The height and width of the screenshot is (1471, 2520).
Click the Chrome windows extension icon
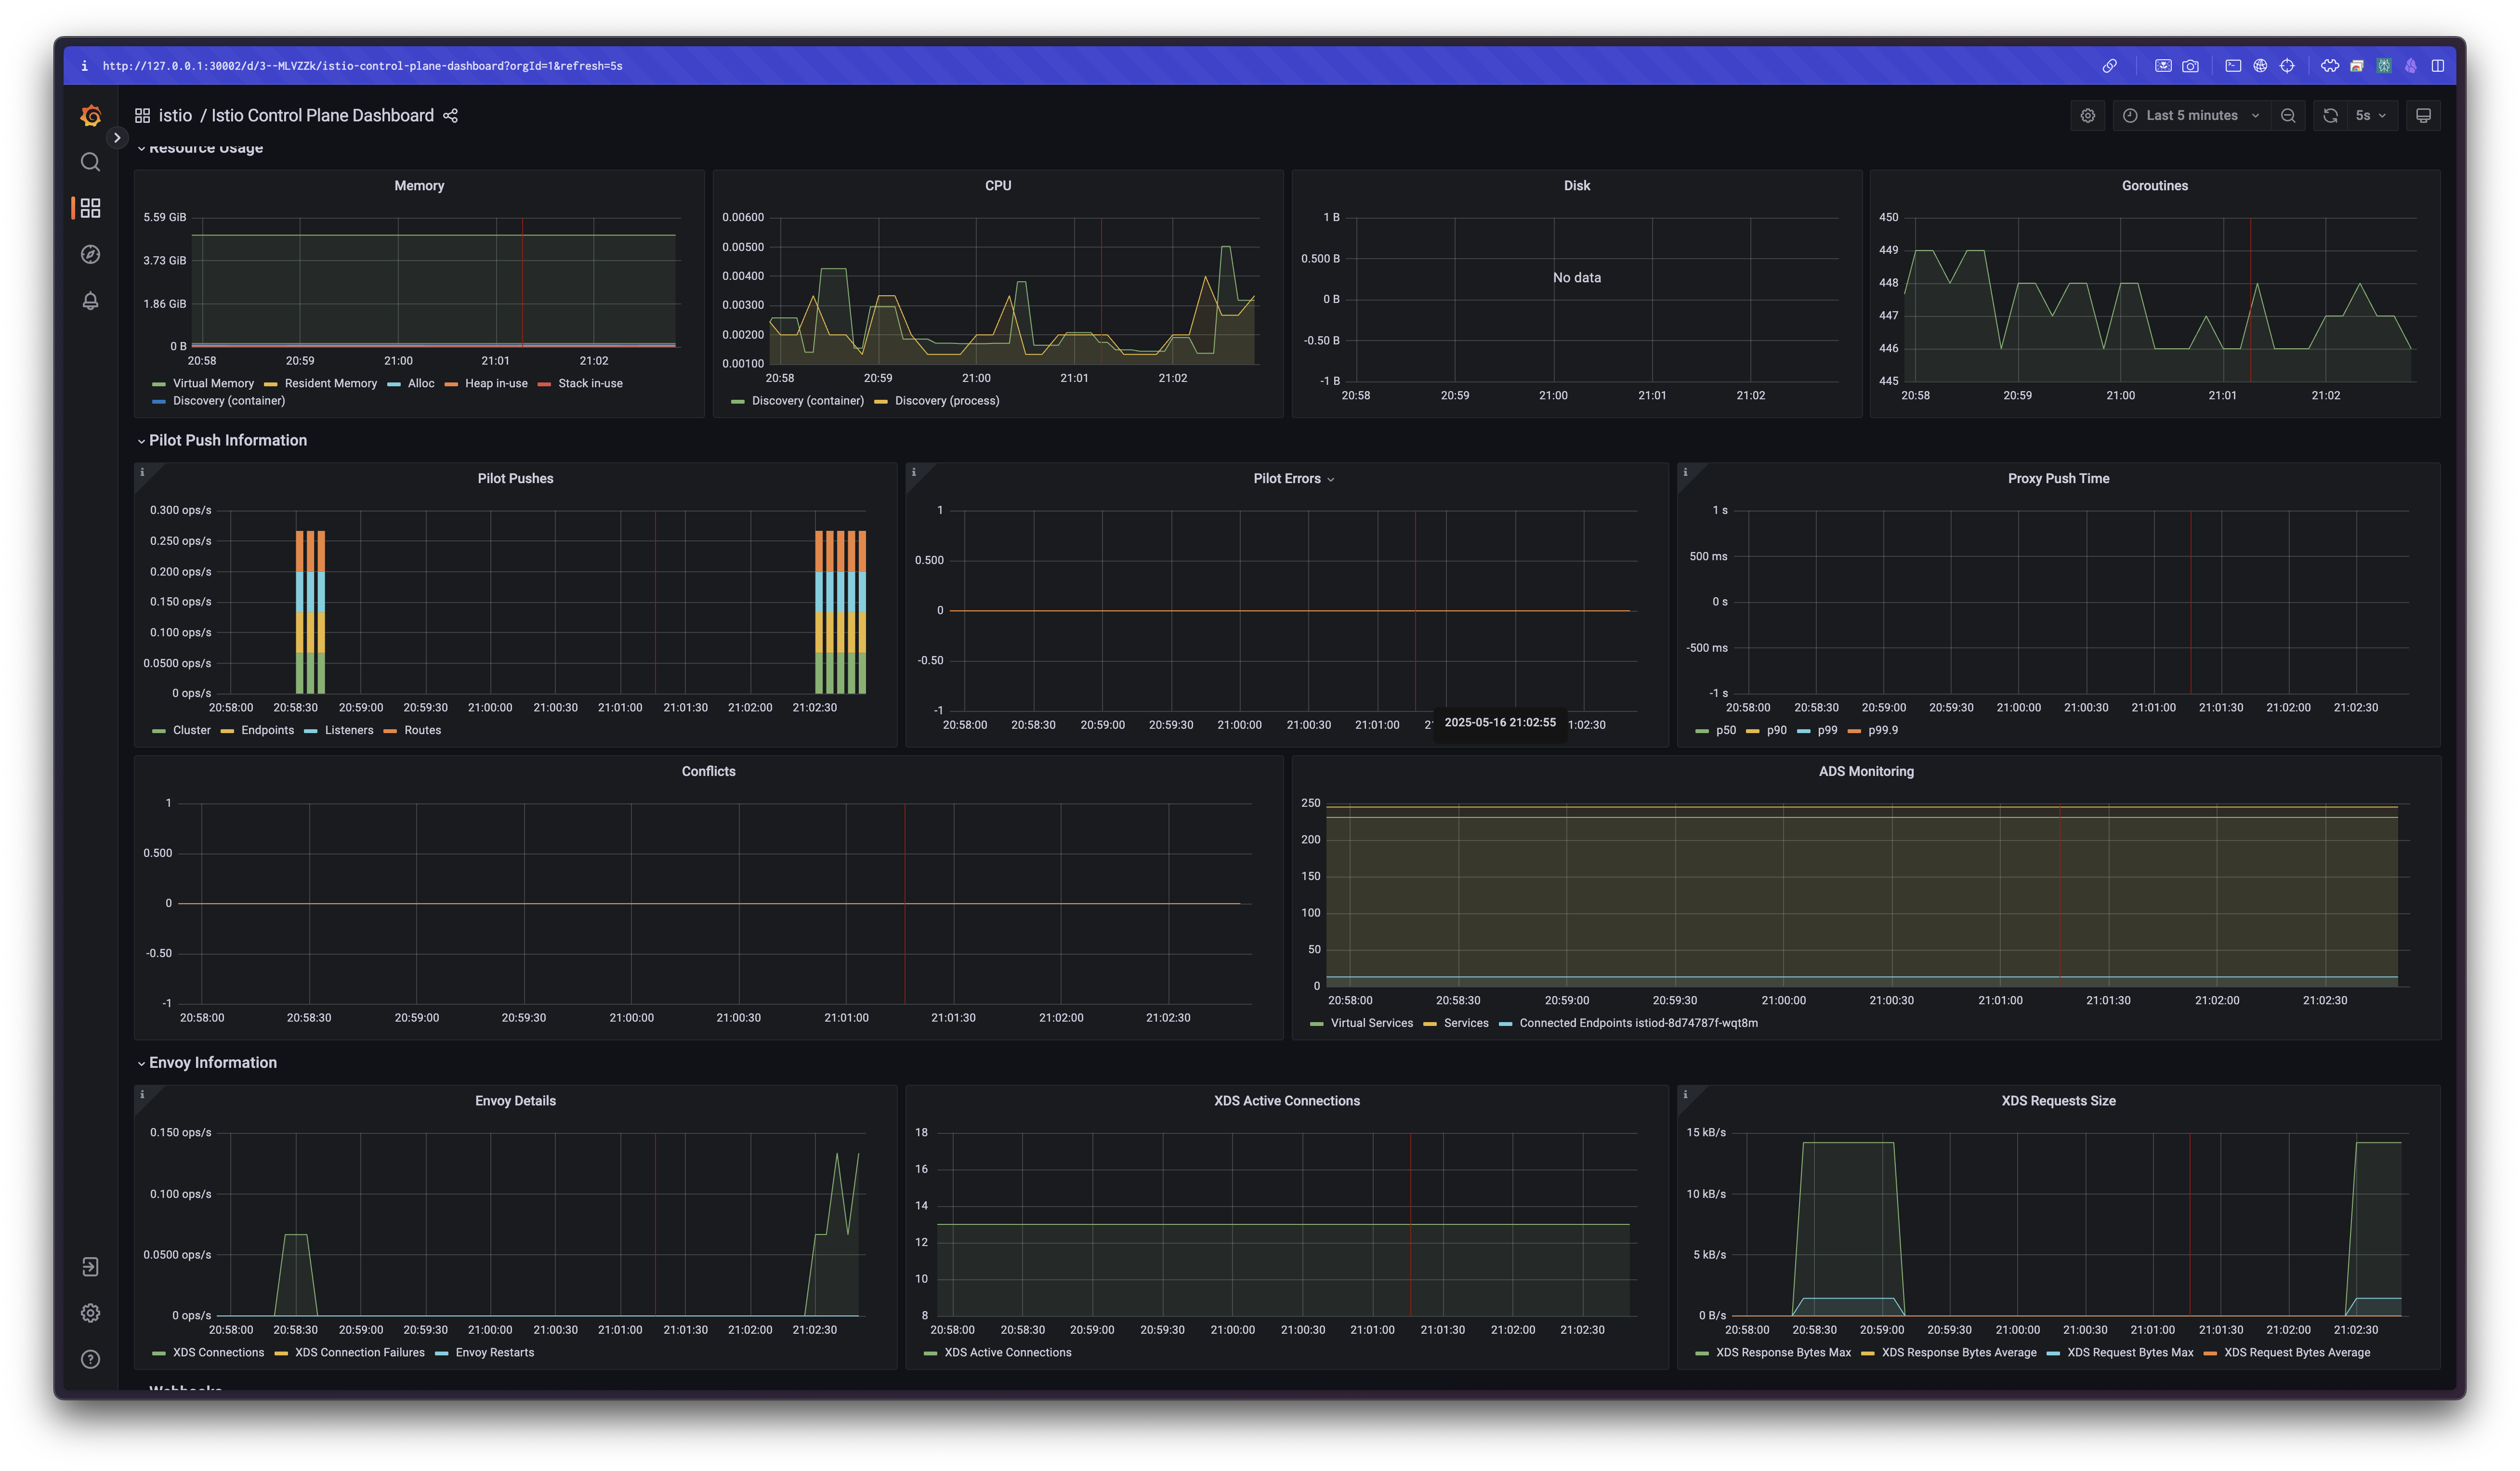[2357, 66]
